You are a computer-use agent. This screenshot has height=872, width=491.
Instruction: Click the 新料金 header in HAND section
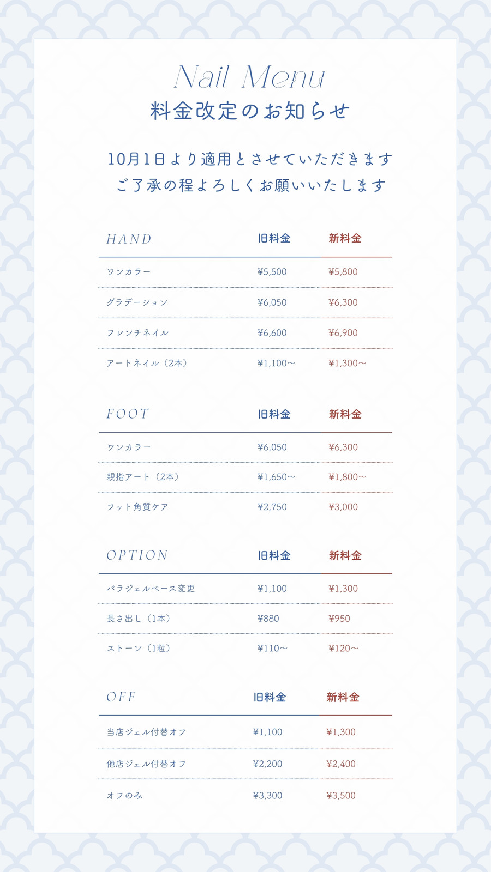tap(345, 238)
